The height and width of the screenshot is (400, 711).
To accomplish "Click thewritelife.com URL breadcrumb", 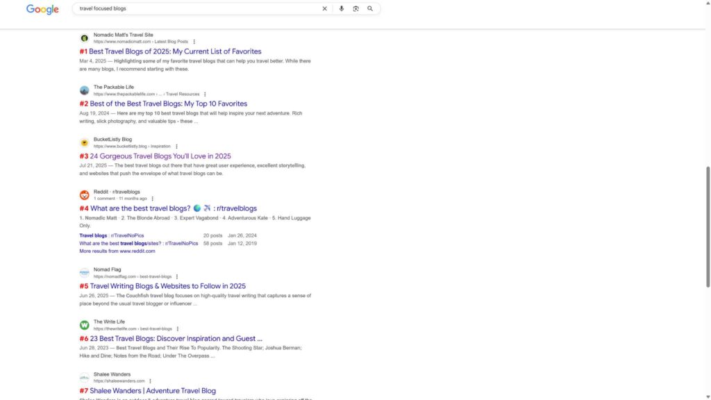I will click(x=133, y=328).
